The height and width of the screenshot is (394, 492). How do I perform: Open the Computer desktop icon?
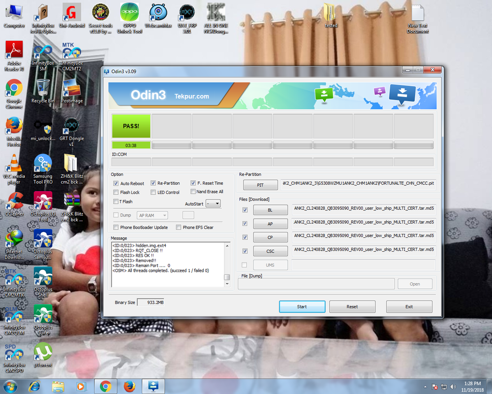14,16
